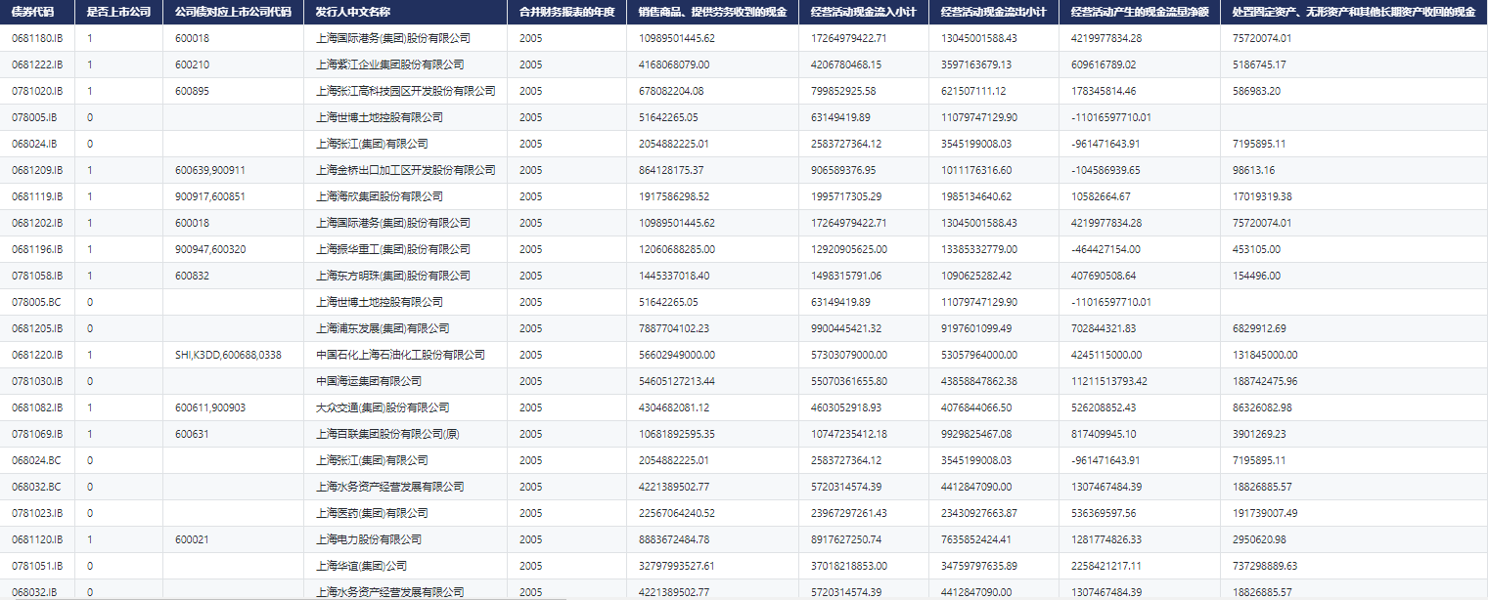Click header 处置固定资产、无形资产和其他长期资产收回的现金
Image resolution: width=1488 pixels, height=600 pixels.
point(1354,13)
